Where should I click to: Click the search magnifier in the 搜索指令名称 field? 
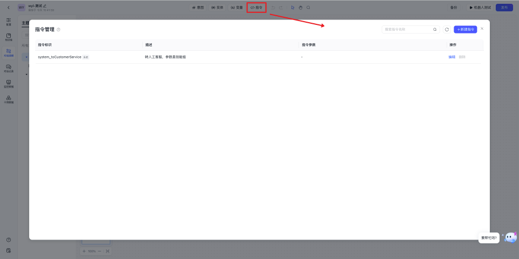tap(435, 29)
